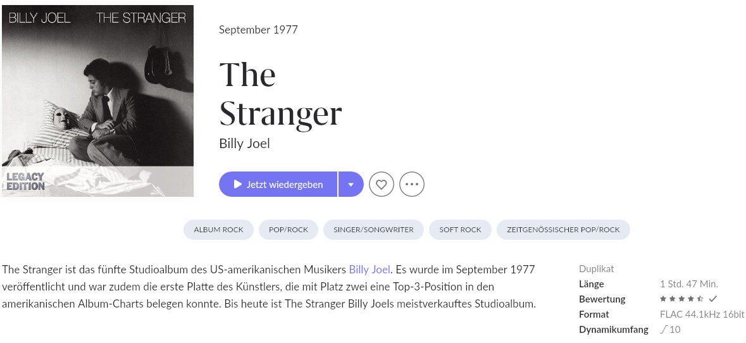Click the dynamic range icon beside 10

click(664, 329)
